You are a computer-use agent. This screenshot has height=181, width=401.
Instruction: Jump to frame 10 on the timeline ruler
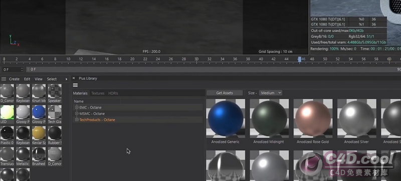(x=68, y=59)
